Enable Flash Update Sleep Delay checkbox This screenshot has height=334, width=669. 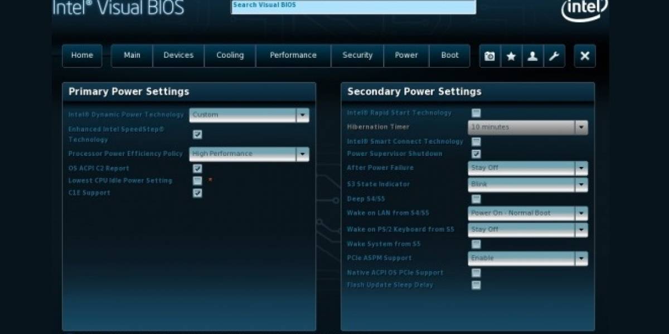click(476, 285)
